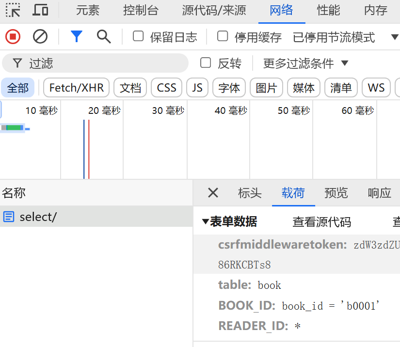The width and height of the screenshot is (400, 347).
Task: Click the inspect element picker icon
Action: click(x=13, y=10)
